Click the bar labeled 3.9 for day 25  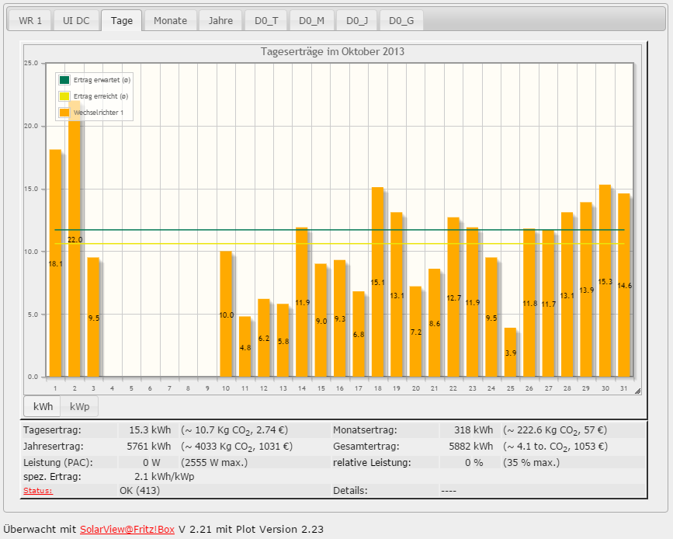[510, 353]
